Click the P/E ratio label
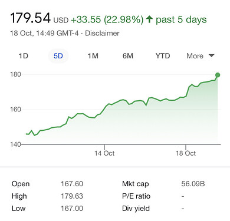The image size is (230, 221). coord(136,196)
